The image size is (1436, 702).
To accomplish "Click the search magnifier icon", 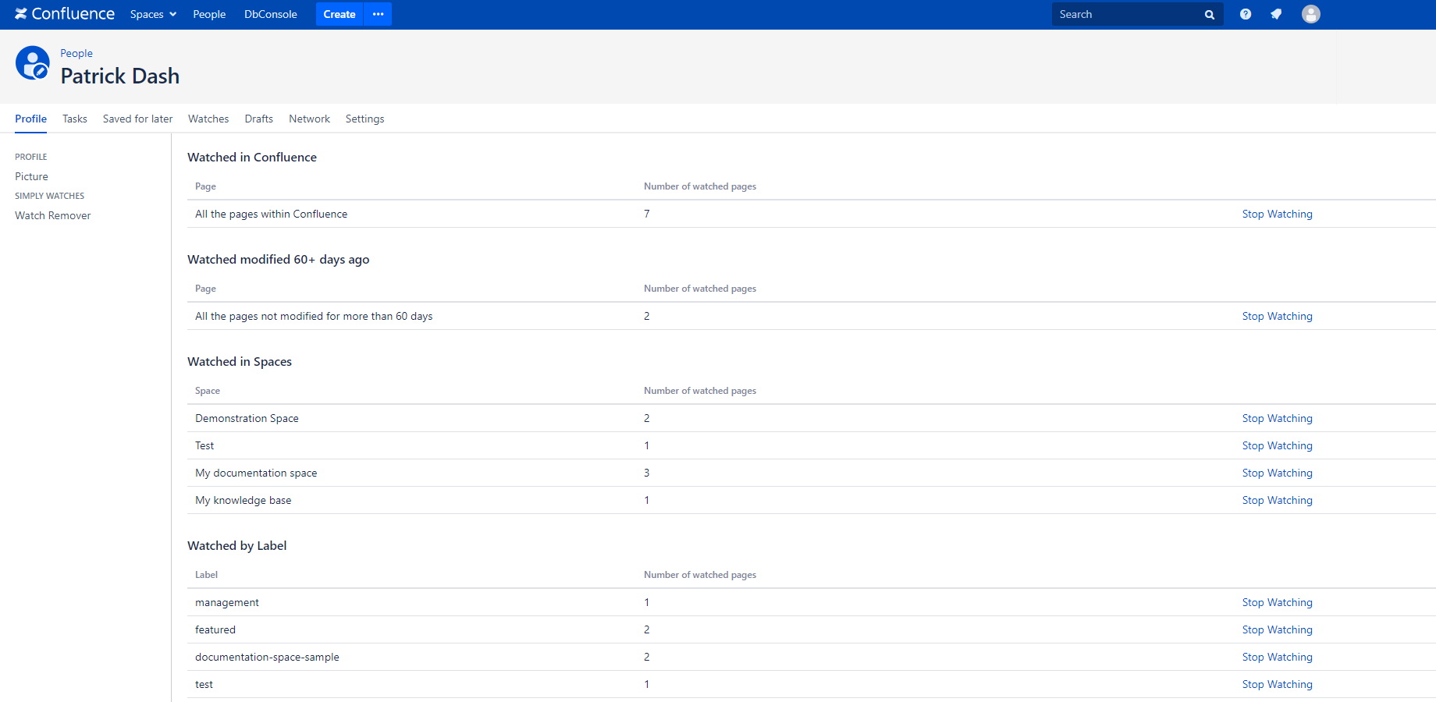I will [1210, 15].
